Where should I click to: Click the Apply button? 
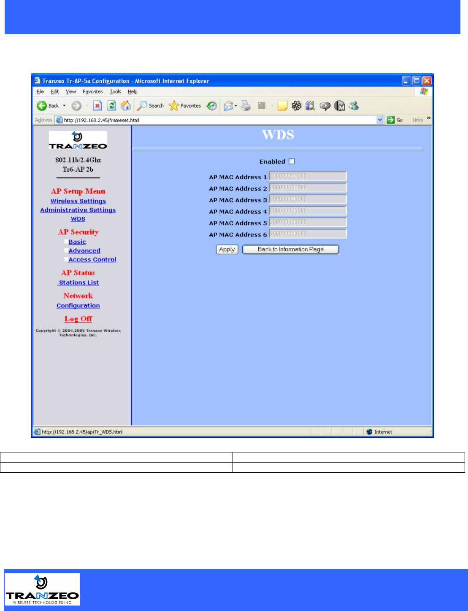(227, 250)
